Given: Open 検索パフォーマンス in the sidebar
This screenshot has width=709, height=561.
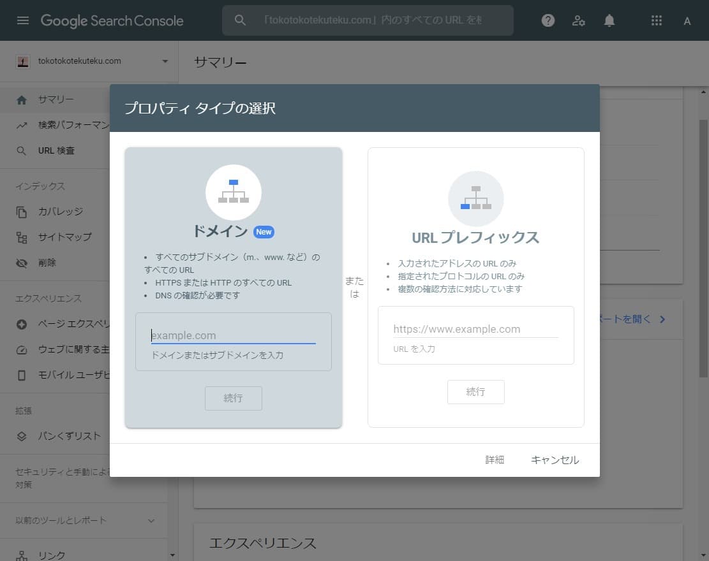Looking at the screenshot, I should click(55, 125).
